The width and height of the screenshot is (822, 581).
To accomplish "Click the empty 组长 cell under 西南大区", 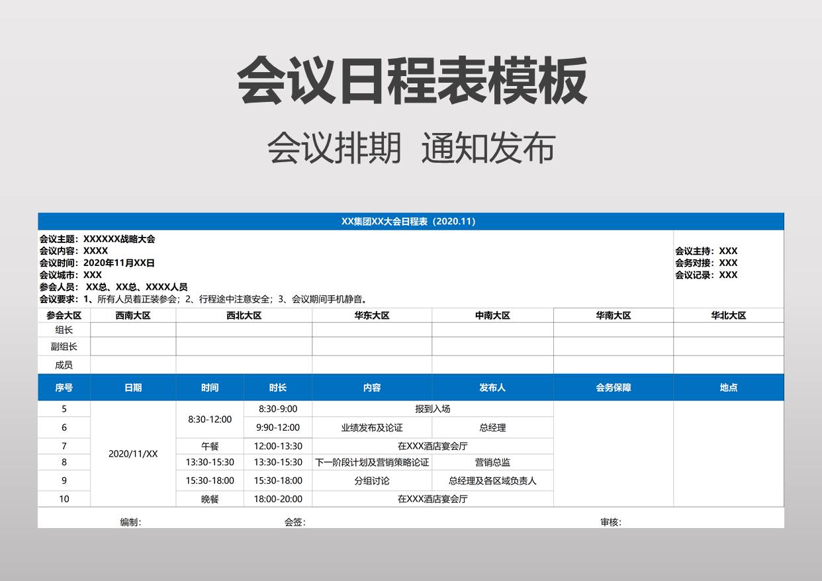I will 133,330.
